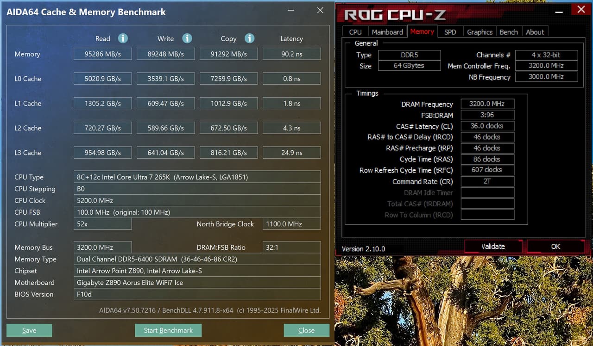Viewport: 593px width, 346px height.
Task: Click the L2 Cache Read value 720.27 GB/s
Action: click(x=103, y=128)
